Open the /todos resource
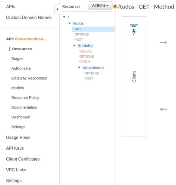The width and height of the screenshot is (176, 185). point(78,23)
